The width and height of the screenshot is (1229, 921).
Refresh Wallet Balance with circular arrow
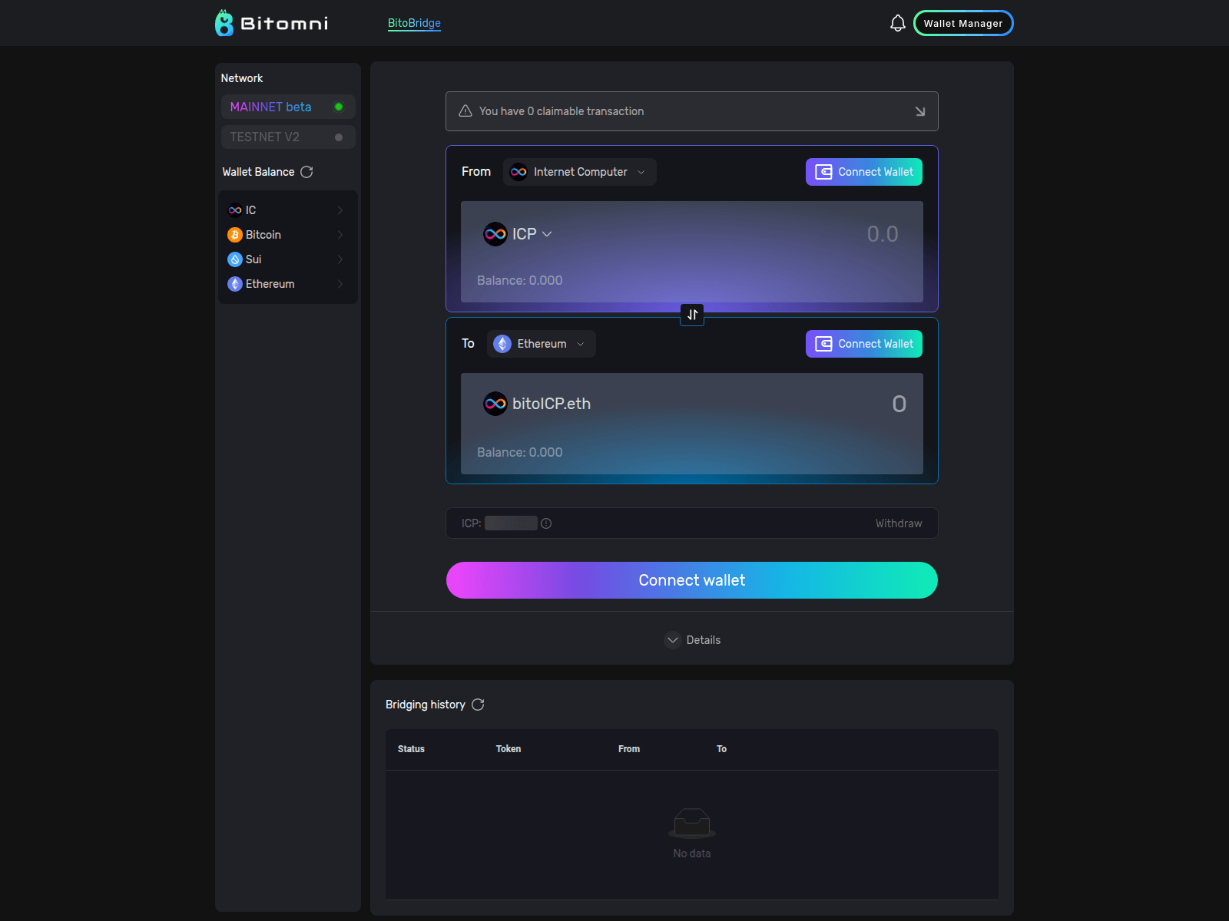(306, 172)
